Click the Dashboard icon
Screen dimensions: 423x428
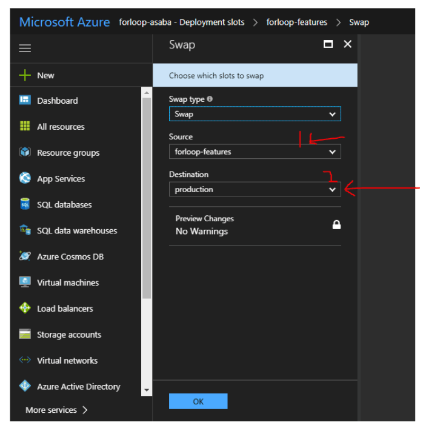tap(25, 100)
